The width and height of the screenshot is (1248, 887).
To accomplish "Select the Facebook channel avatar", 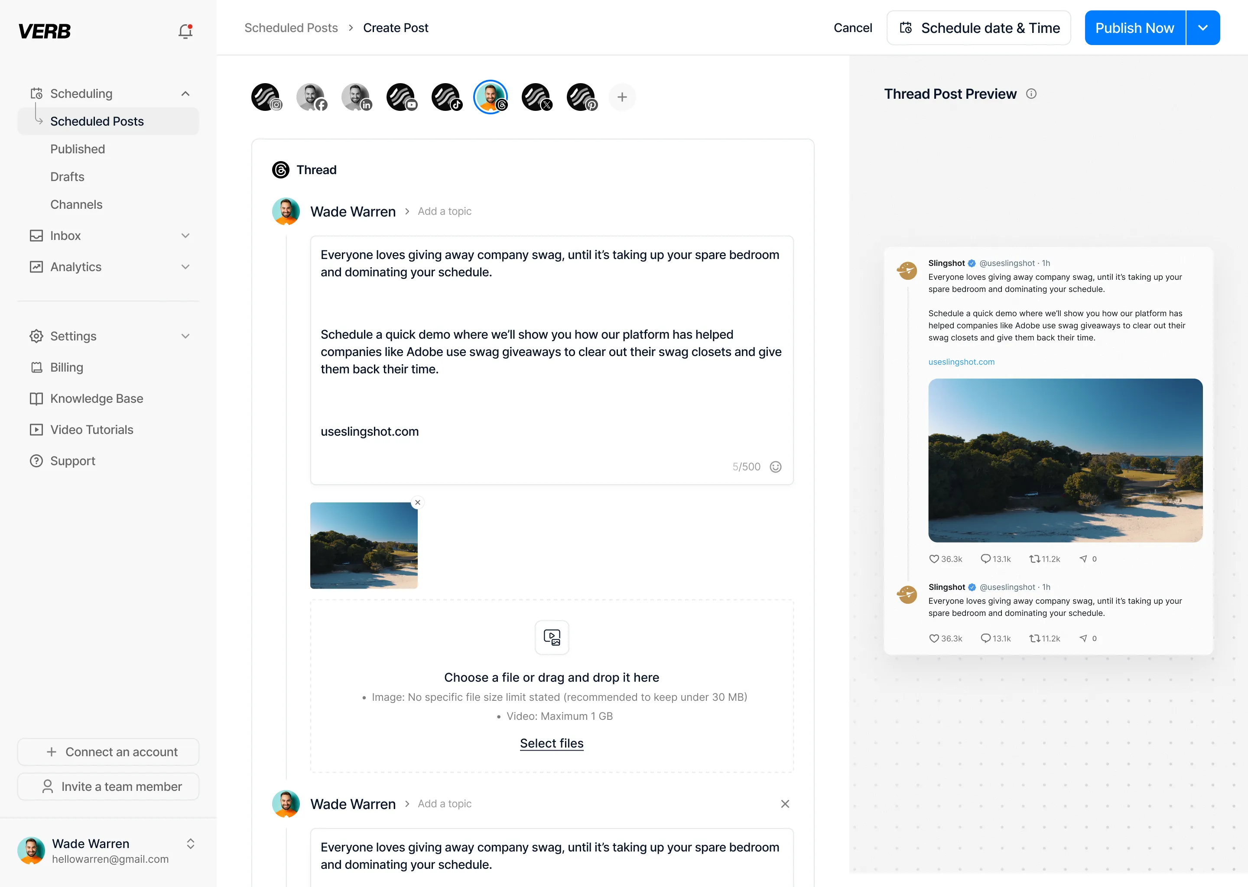I will tap(312, 97).
